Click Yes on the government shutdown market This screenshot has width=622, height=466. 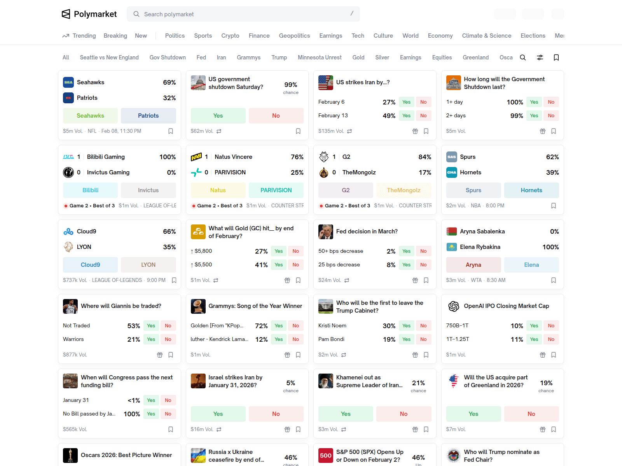[x=218, y=115]
